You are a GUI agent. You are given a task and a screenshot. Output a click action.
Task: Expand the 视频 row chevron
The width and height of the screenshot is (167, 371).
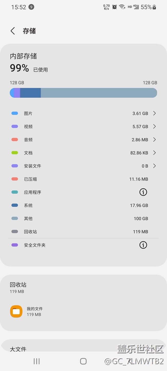tap(154, 126)
